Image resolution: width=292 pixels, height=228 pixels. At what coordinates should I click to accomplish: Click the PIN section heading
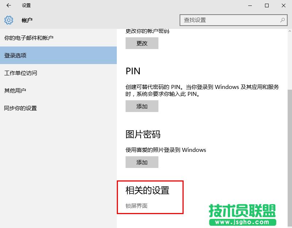[131, 71]
